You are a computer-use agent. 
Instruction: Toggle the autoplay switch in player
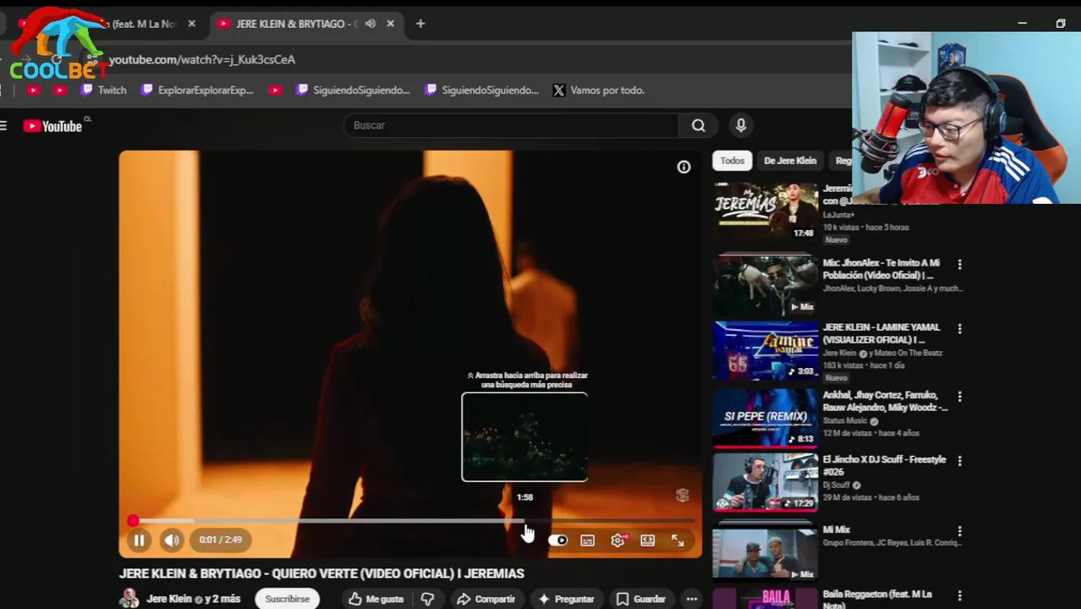[x=557, y=540]
